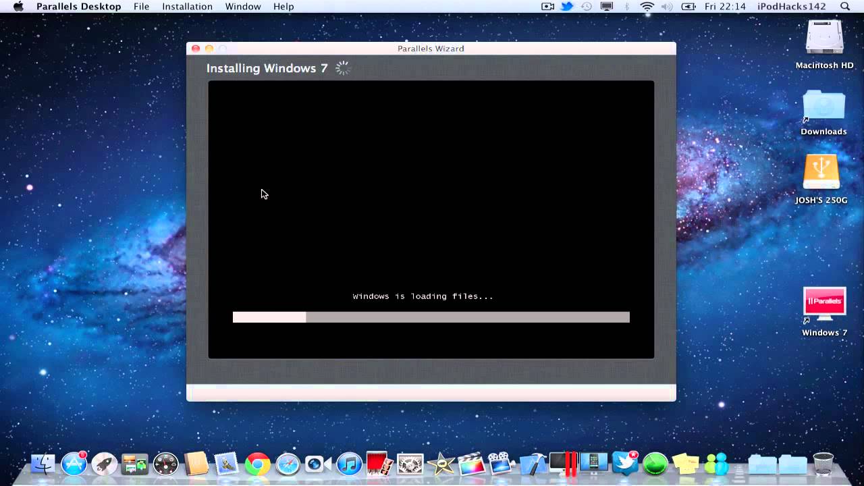Open the Trash in the Dock
The width and height of the screenshot is (864, 486).
(823, 463)
